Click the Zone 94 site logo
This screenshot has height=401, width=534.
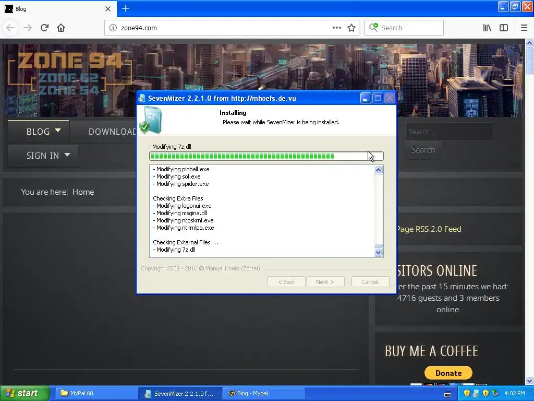pyautogui.click(x=70, y=73)
